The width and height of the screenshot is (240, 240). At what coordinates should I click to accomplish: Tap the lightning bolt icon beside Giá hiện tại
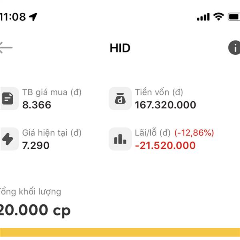click(8, 139)
